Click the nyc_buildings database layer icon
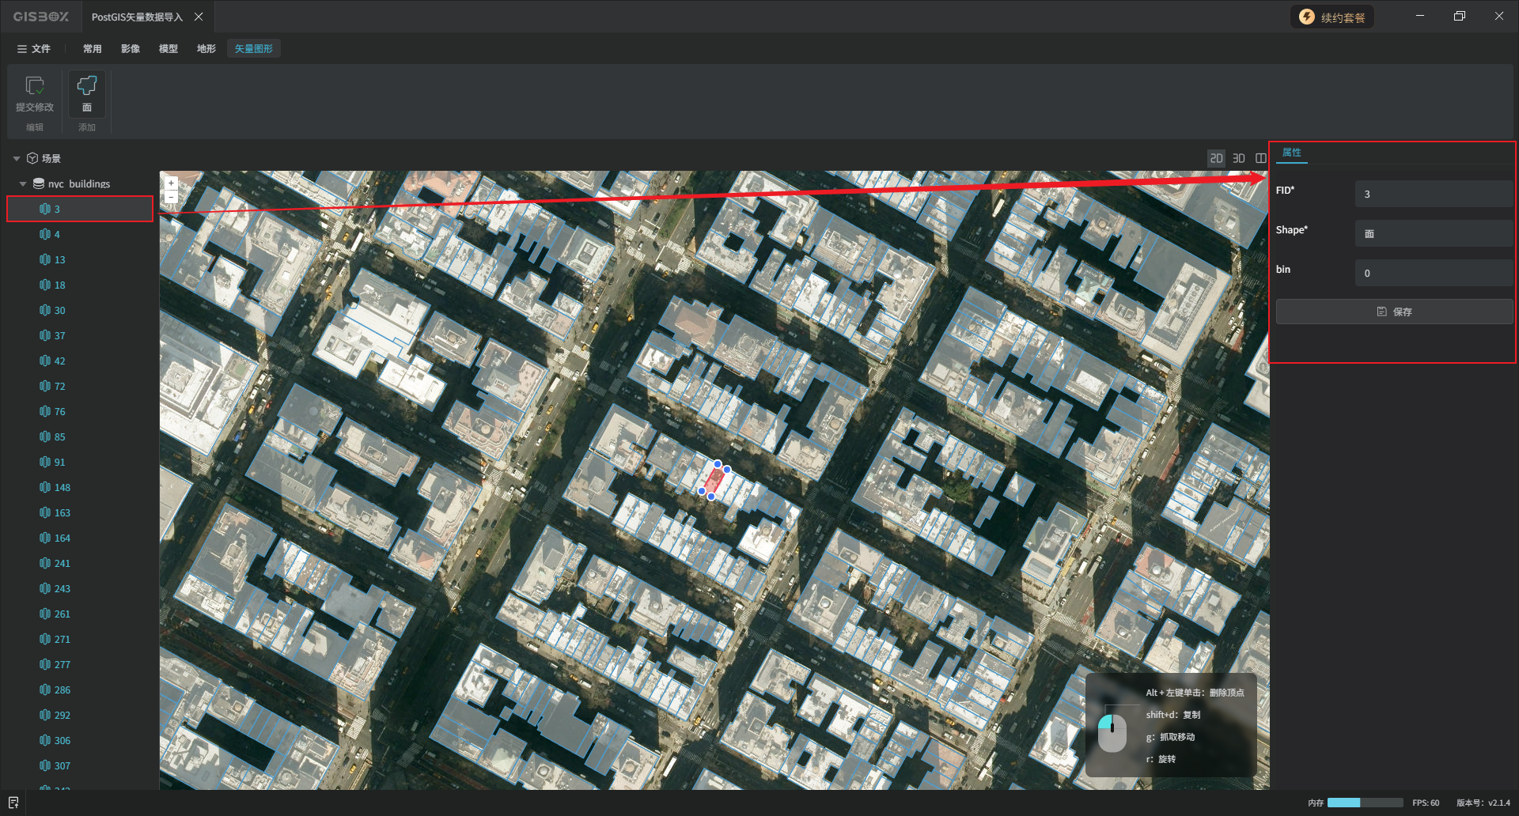The height and width of the screenshot is (816, 1519). point(38,183)
